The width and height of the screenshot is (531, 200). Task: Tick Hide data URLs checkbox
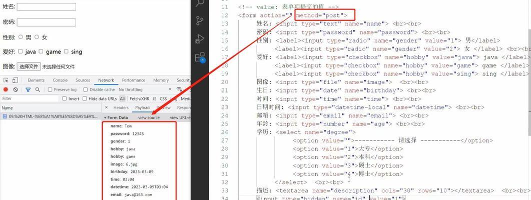[x=84, y=99]
